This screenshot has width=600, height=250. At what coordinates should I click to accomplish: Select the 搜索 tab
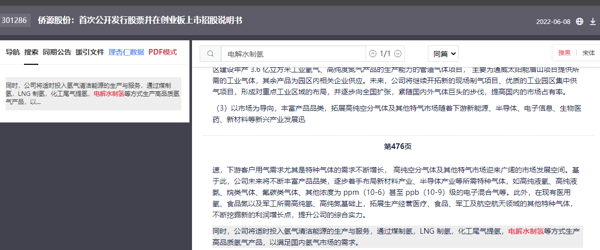pos(31,52)
